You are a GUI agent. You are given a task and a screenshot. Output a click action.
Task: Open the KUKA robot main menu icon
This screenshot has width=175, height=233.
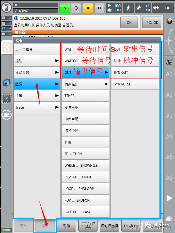pyautogui.click(x=6, y=8)
